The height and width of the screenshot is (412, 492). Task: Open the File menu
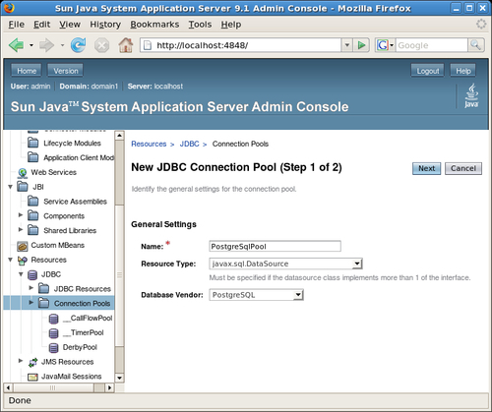click(x=17, y=25)
